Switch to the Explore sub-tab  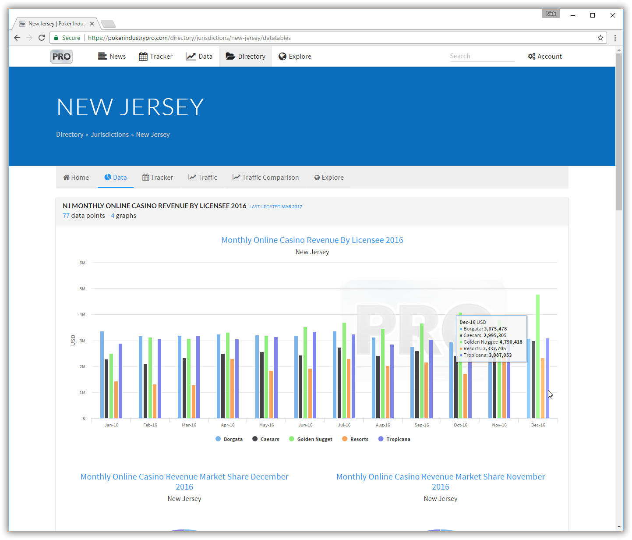click(329, 178)
